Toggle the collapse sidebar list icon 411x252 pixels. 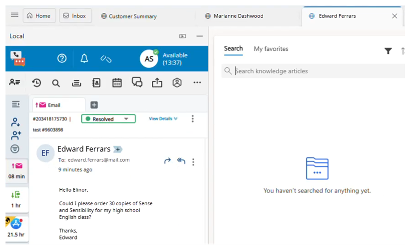15,104
